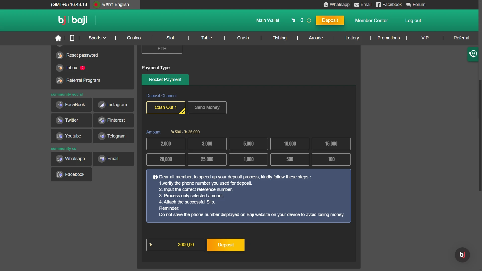Image resolution: width=482 pixels, height=271 pixels.
Task: Click the Referral Program icon
Action: coord(60,80)
